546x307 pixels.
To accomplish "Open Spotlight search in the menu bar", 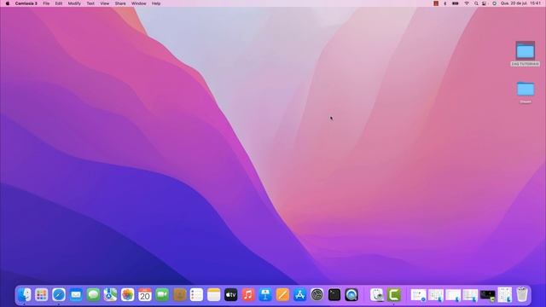I will 476,3.
